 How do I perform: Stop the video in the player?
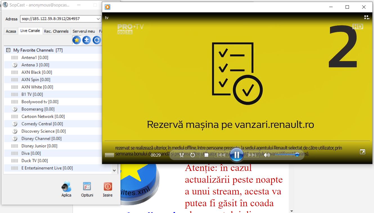[x=206, y=155]
